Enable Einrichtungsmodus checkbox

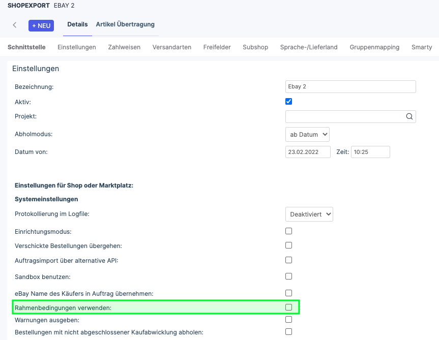tap(288, 231)
